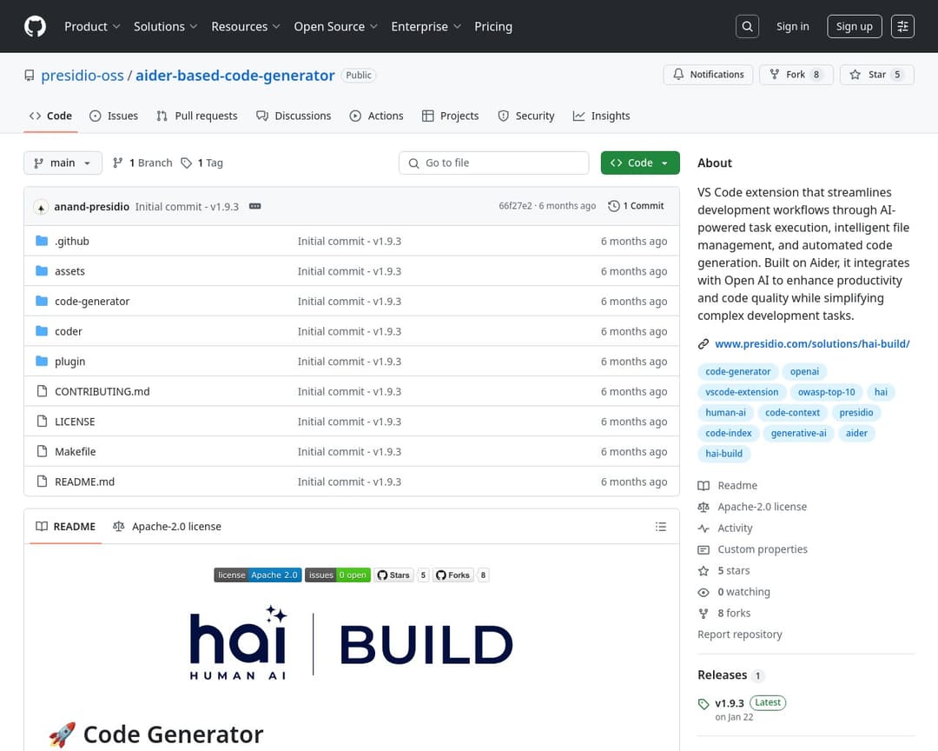Image resolution: width=938 pixels, height=751 pixels.
Task: Click the openai topic tag
Action: [x=804, y=371]
